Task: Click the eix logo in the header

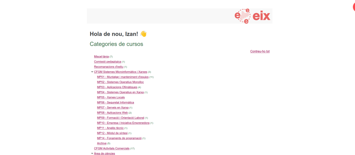Action: click(x=252, y=16)
